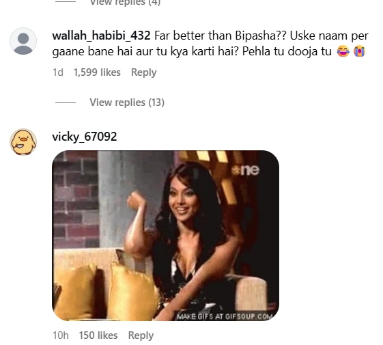Expand the partially visible View replies (4)
Image resolution: width=383 pixels, height=345 pixels.
[125, 3]
